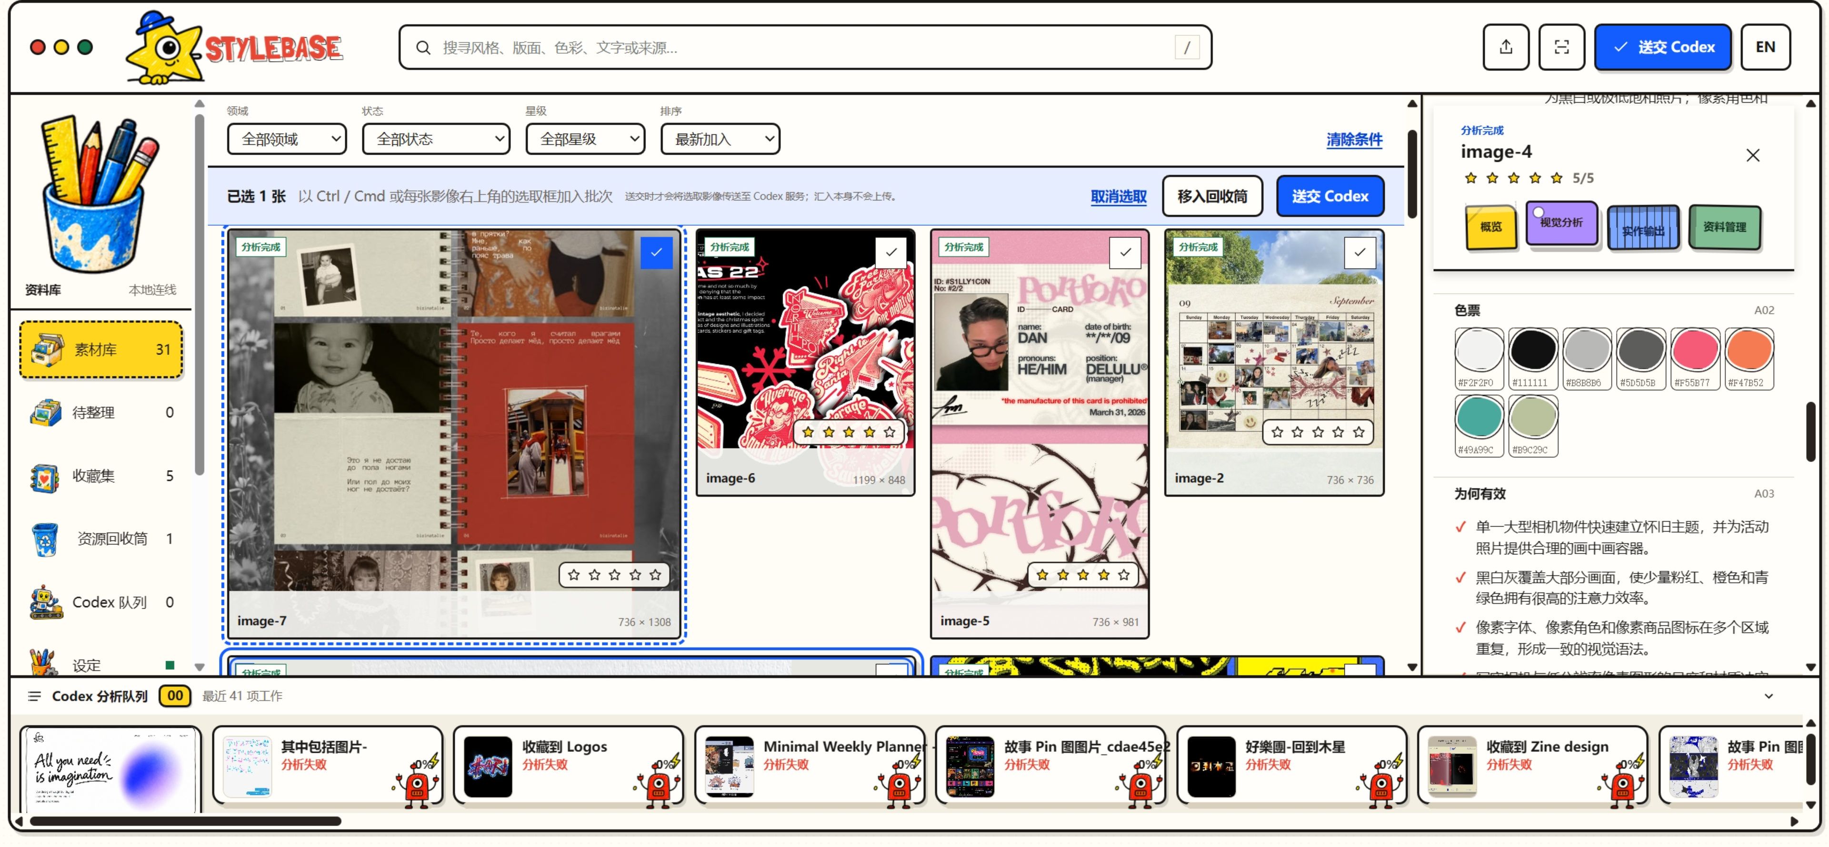Open the Codex 队列 robot icon

point(46,602)
